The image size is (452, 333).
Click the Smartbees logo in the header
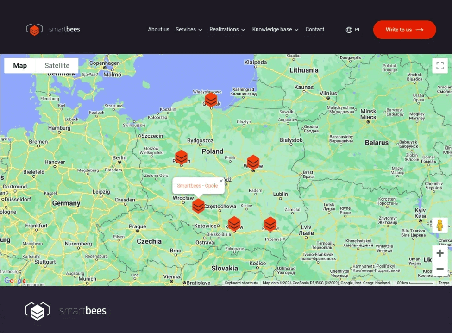tap(52, 29)
